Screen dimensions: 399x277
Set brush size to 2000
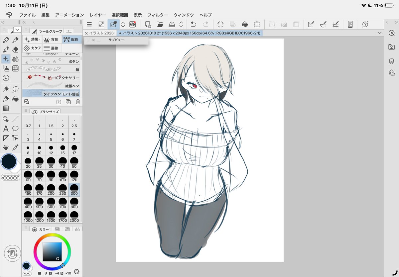[x=74, y=217]
